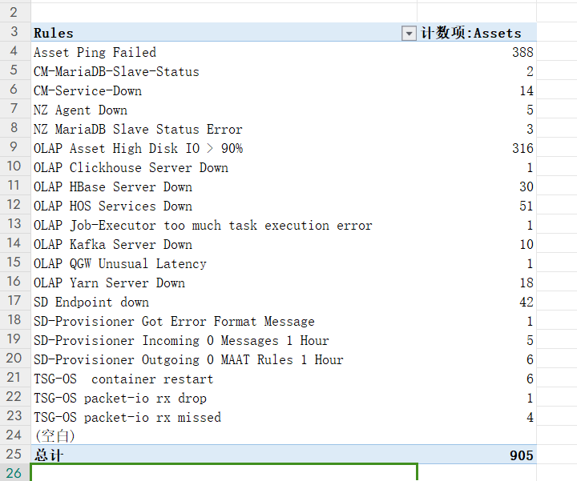Select the Asset Ping Failed cell

95,52
